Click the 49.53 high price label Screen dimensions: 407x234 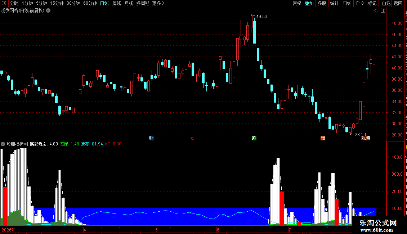click(261, 17)
